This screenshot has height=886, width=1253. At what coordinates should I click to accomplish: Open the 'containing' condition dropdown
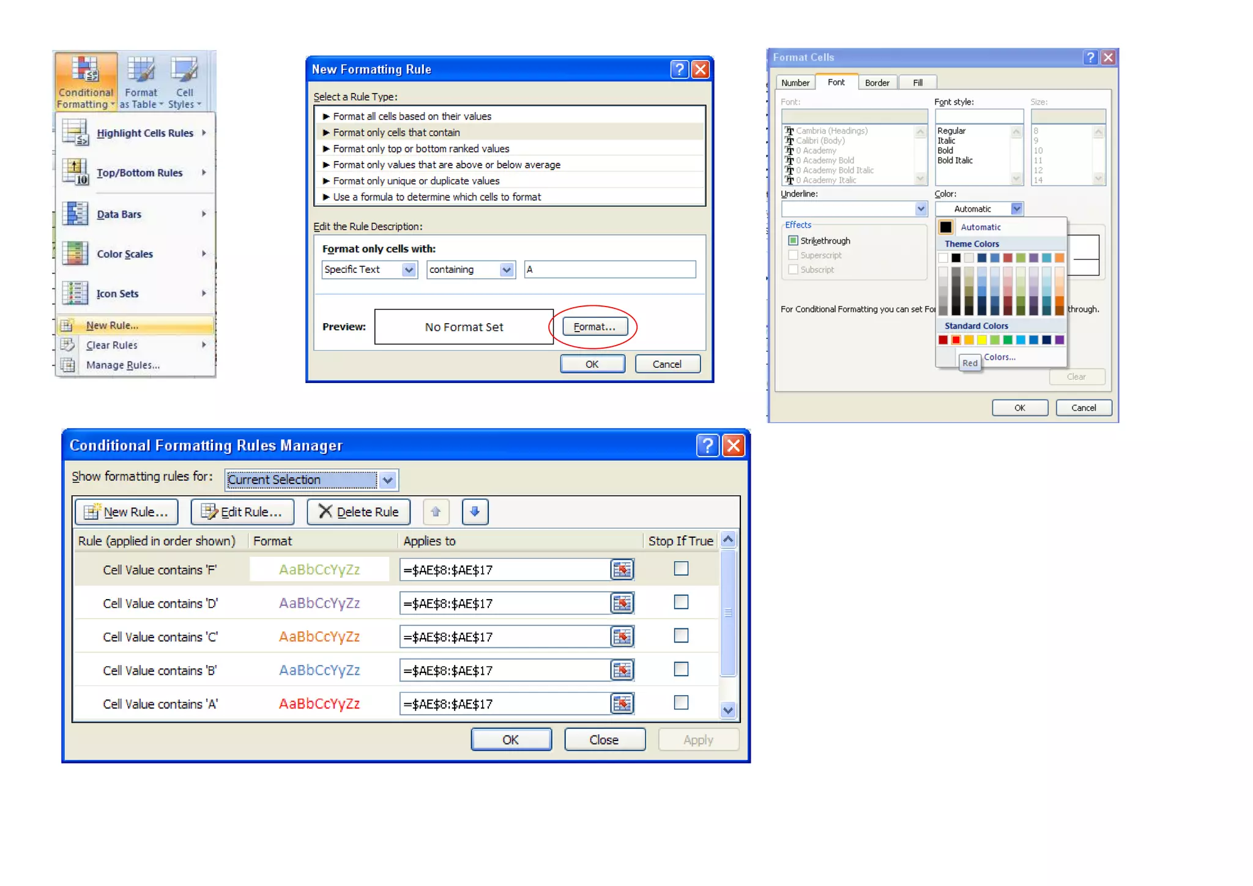pos(507,269)
